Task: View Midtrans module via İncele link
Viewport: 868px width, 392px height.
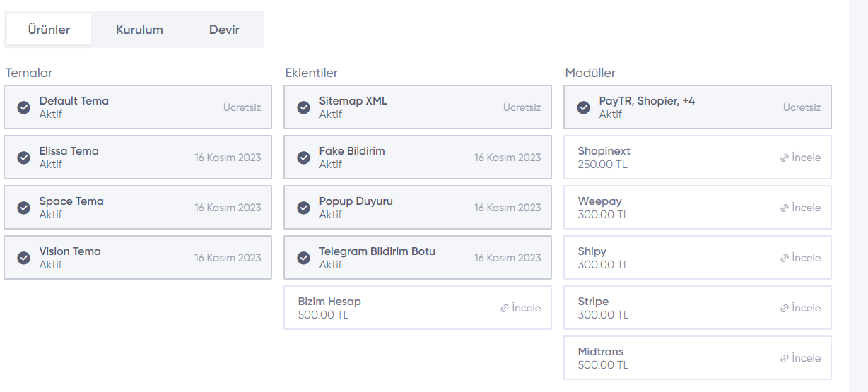Action: click(800, 358)
